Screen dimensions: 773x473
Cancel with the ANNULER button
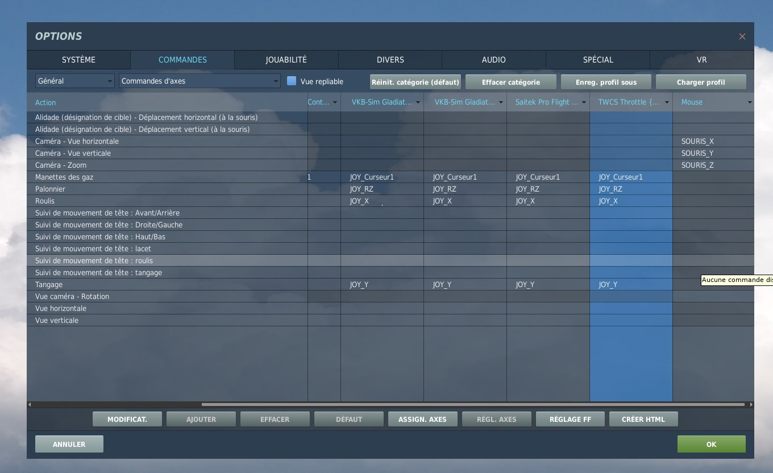tap(69, 444)
